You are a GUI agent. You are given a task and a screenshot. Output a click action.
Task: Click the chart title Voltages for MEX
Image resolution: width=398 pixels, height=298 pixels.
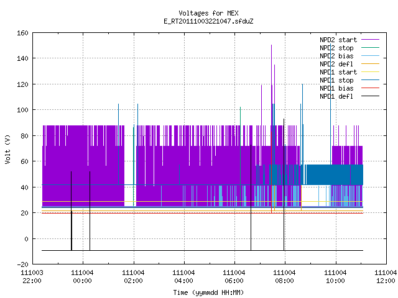(209, 13)
